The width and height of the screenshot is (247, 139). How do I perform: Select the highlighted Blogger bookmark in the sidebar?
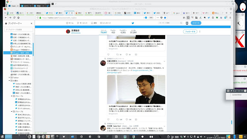click(x=18, y=53)
